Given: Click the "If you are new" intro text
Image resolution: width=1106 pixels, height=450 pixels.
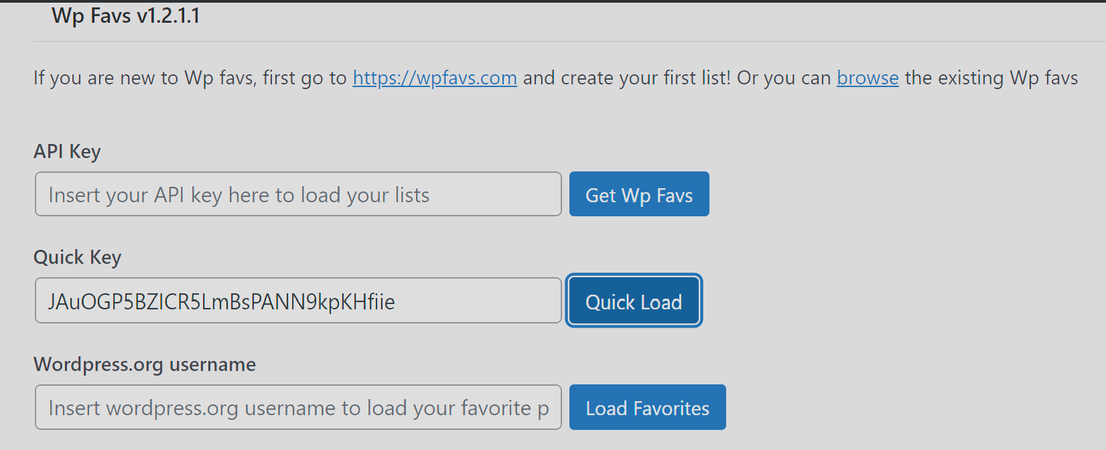Looking at the screenshot, I should (107, 78).
